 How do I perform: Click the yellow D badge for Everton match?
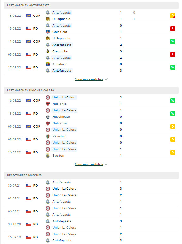coord(173,152)
